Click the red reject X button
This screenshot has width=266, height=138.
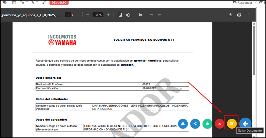click(219, 124)
